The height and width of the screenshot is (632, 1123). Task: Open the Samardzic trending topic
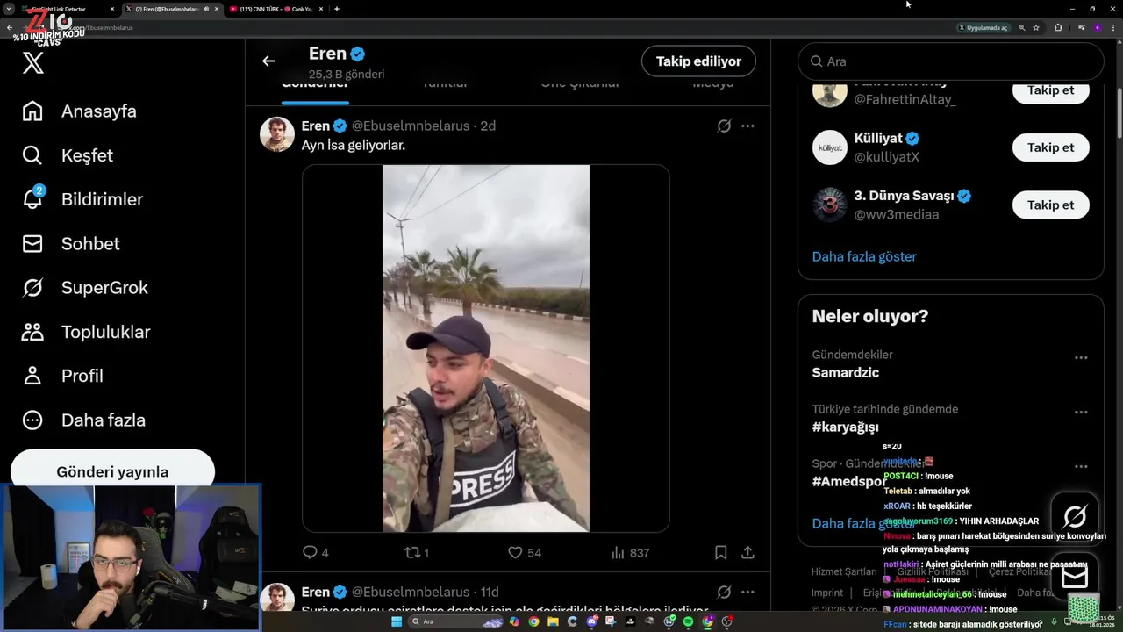click(846, 372)
